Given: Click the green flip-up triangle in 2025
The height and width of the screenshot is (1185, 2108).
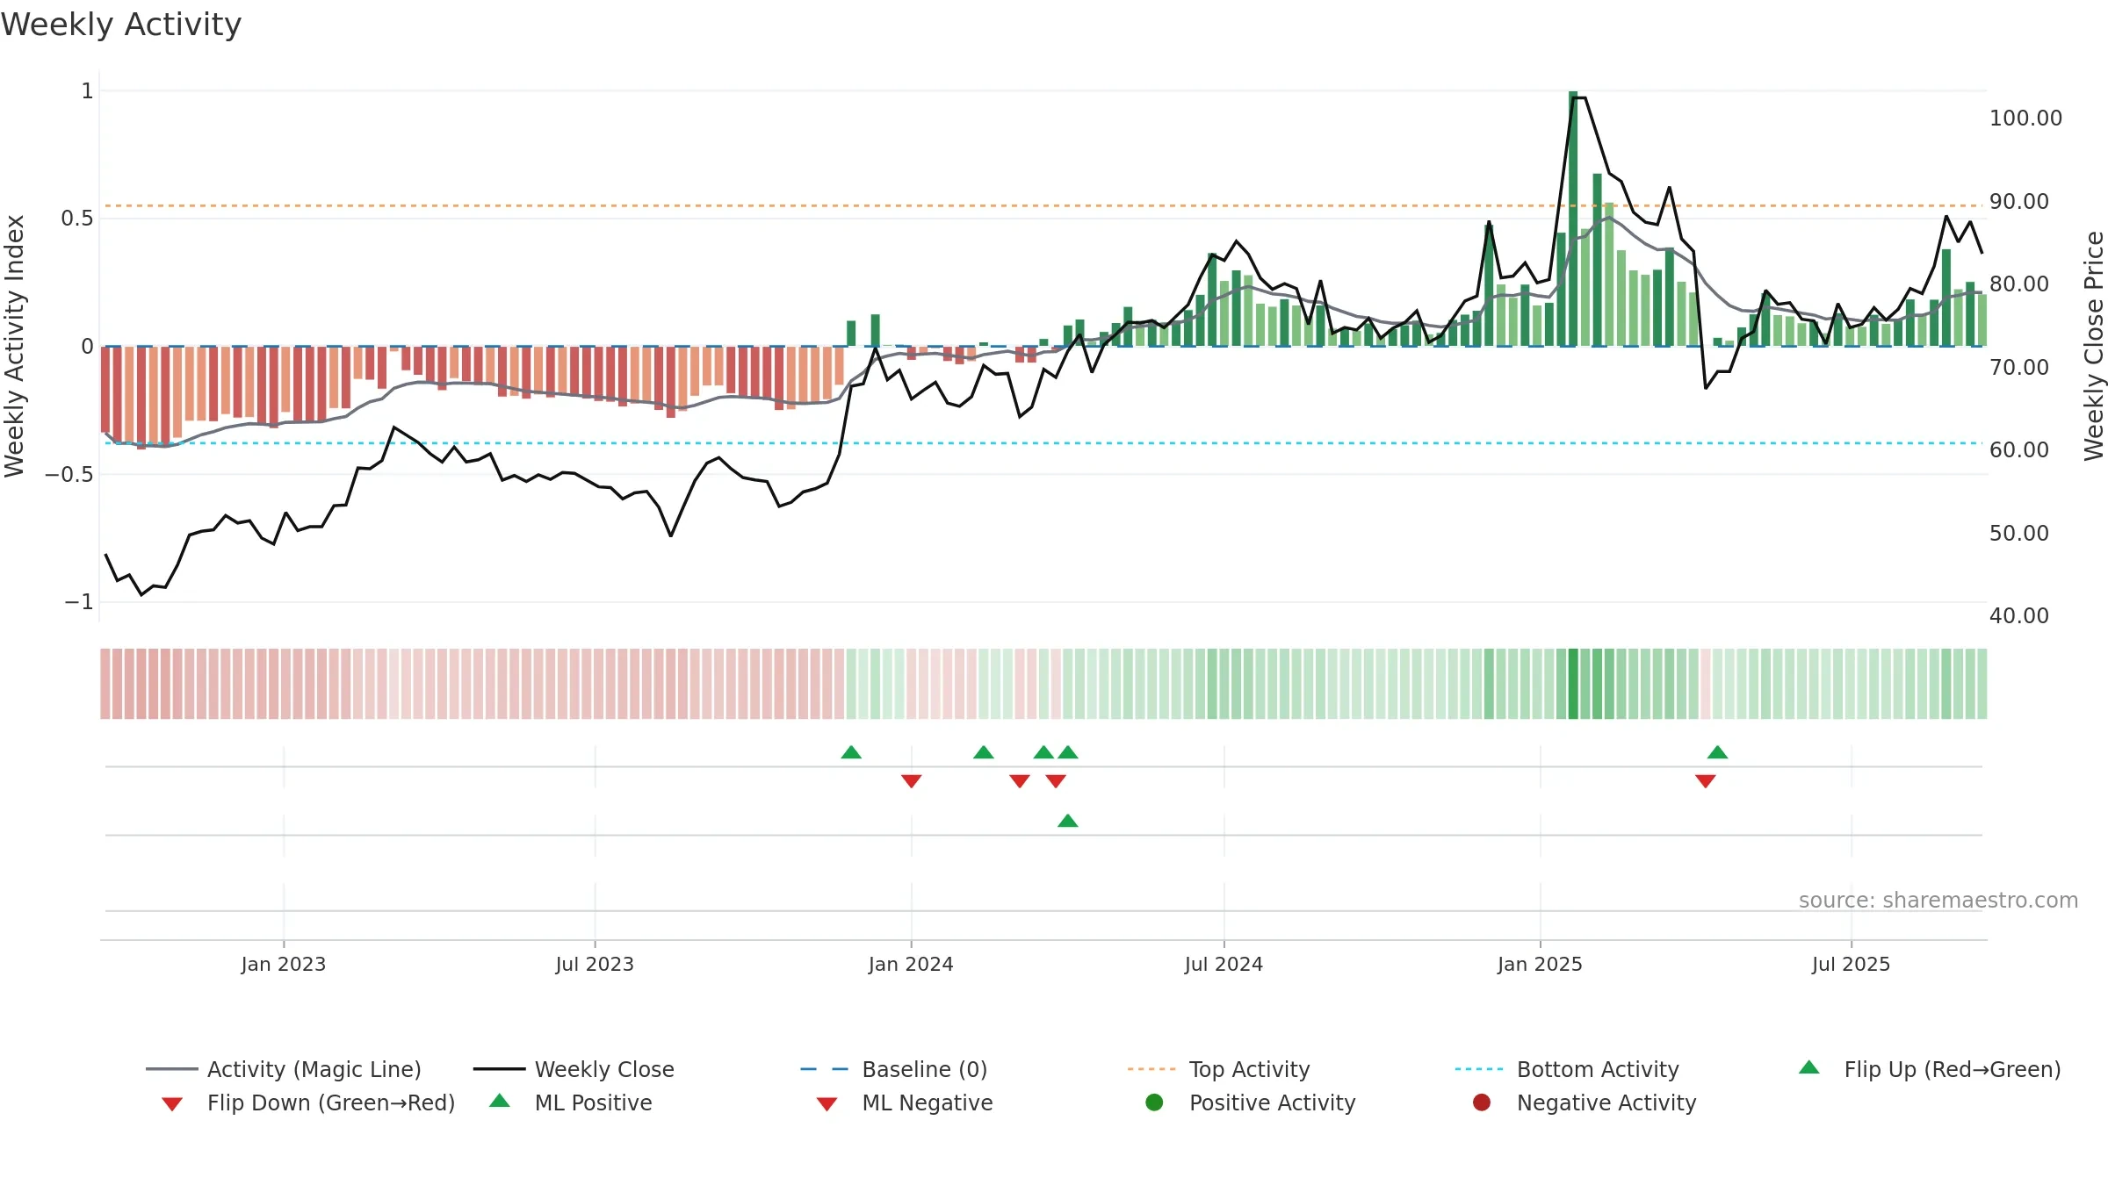Looking at the screenshot, I should pyautogui.click(x=1718, y=752).
